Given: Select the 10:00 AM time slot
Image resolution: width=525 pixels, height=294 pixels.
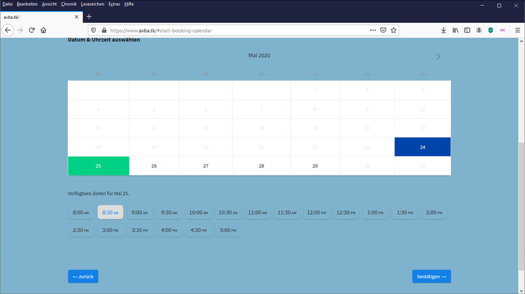Looking at the screenshot, I should (x=199, y=213).
